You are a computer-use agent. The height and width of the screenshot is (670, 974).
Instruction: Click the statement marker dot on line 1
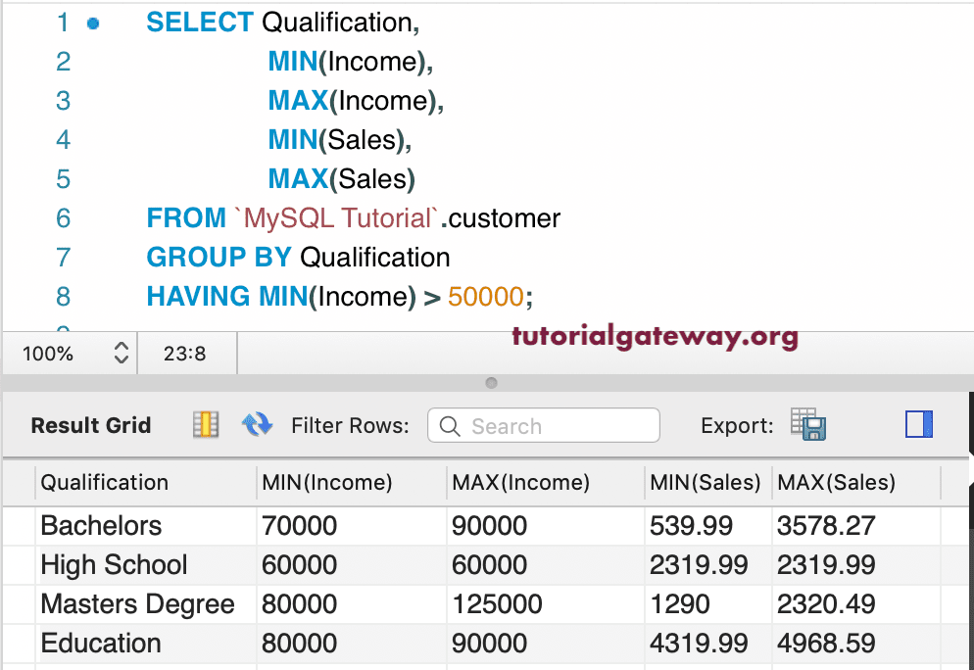93,23
